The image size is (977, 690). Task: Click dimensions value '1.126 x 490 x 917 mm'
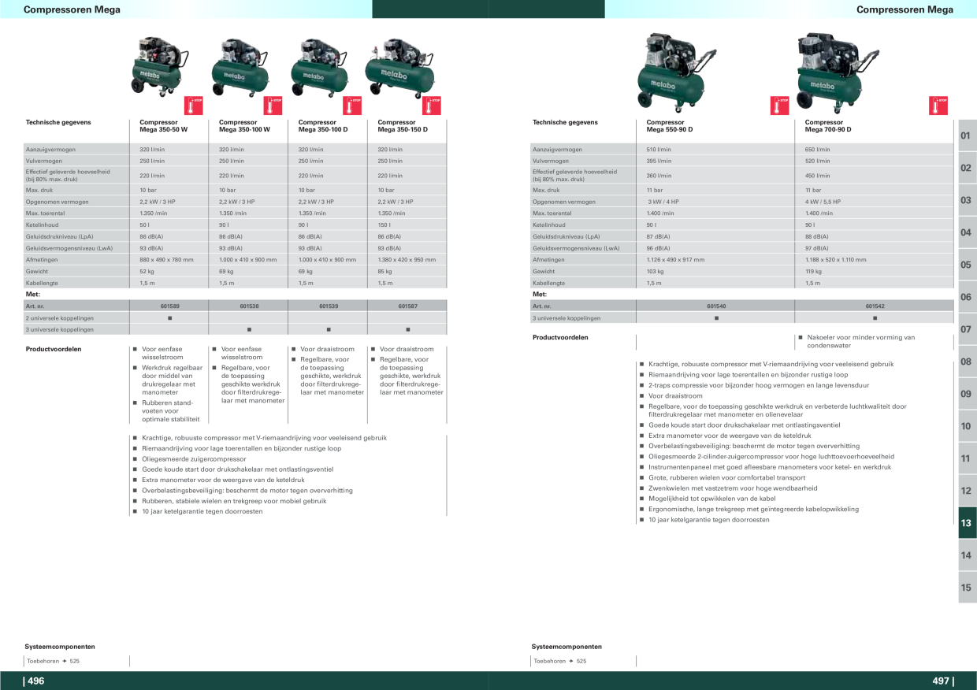[675, 259]
